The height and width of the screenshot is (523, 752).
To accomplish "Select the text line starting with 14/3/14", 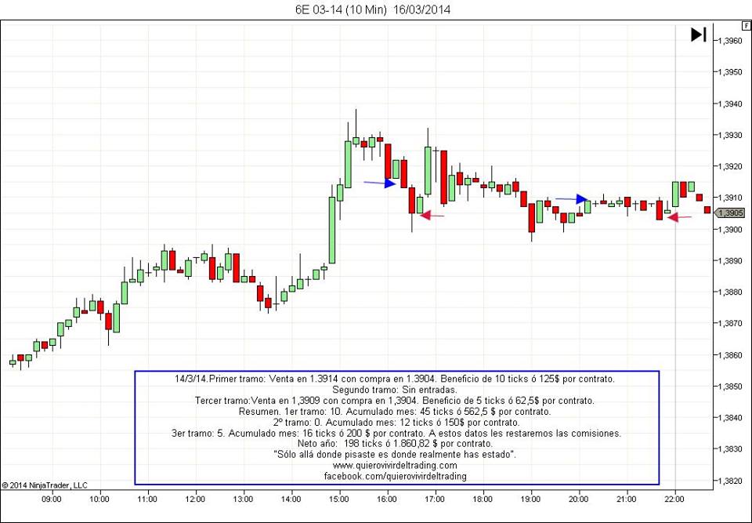I will (x=395, y=379).
